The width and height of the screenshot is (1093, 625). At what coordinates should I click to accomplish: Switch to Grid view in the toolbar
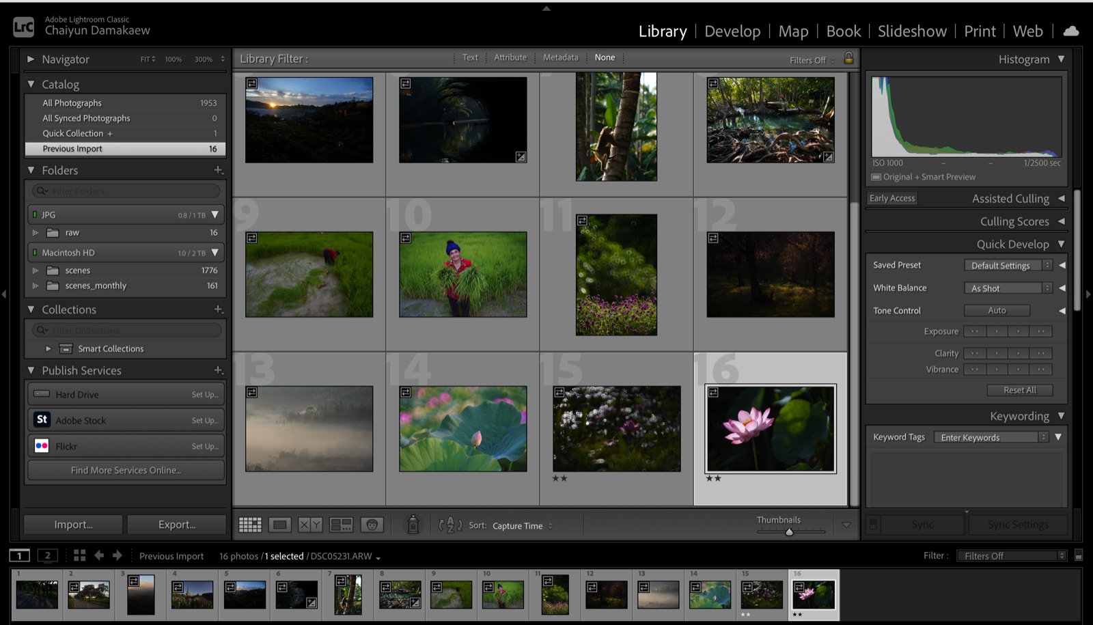[250, 525]
